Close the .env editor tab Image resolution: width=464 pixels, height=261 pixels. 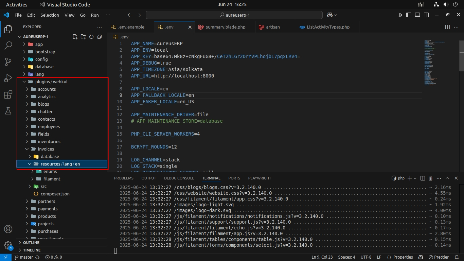coord(190,27)
